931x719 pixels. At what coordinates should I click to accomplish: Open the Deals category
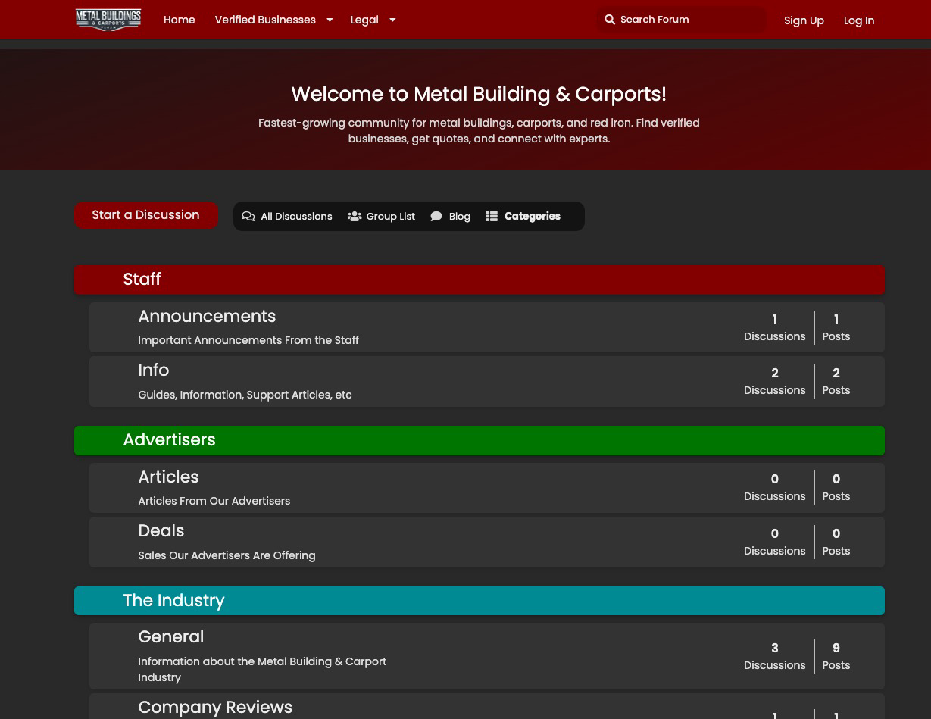coord(161,531)
